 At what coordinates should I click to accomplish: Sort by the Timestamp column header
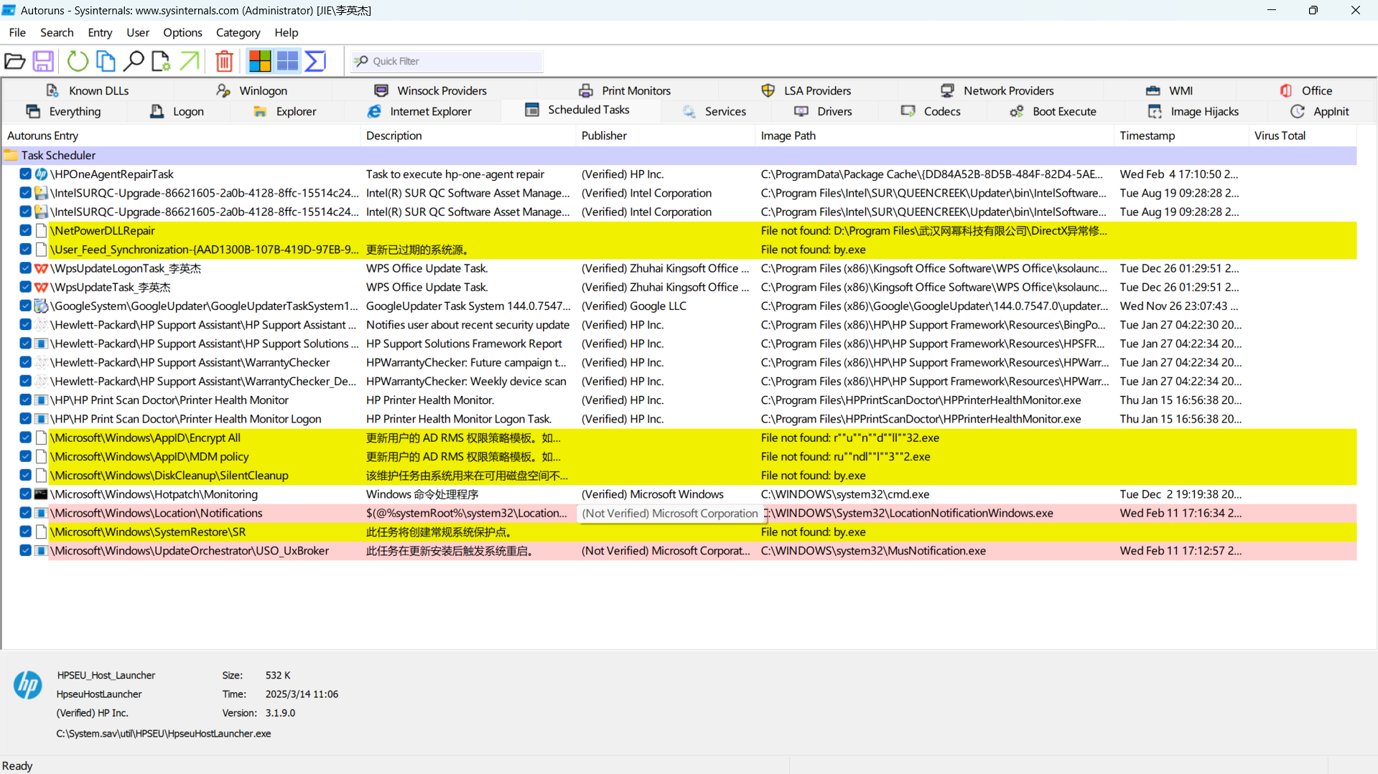point(1182,136)
